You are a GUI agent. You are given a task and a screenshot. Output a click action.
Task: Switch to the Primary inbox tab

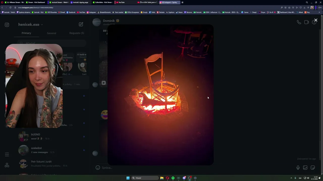click(26, 33)
